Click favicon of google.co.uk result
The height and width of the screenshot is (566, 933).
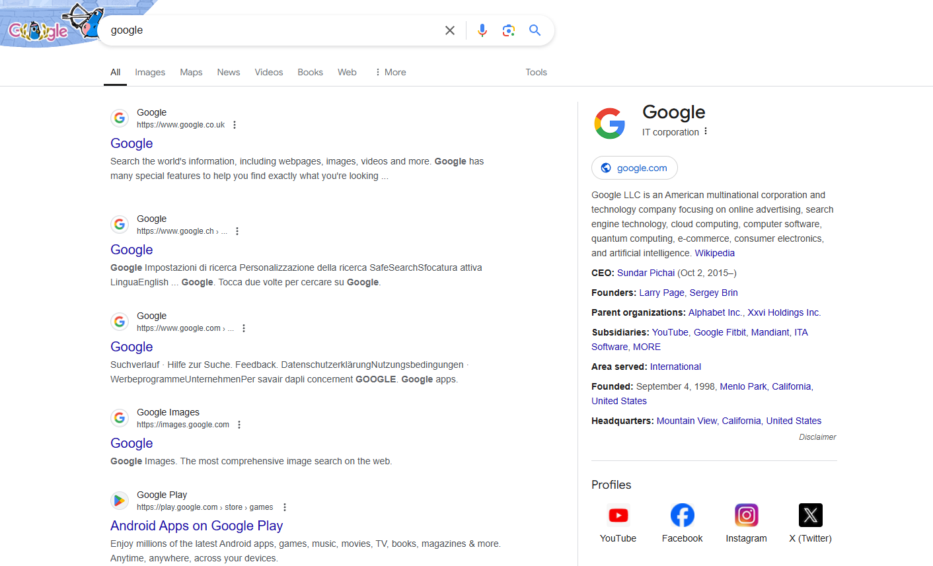tap(120, 118)
